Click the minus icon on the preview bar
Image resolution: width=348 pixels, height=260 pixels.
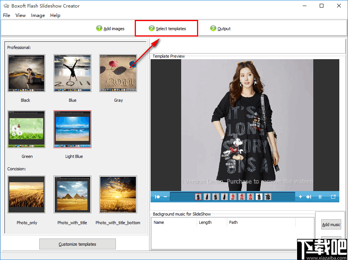(165, 197)
